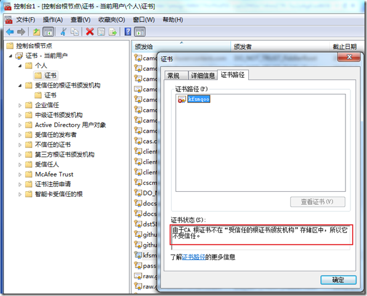Open the 窗口(W) menu

coord(144,20)
